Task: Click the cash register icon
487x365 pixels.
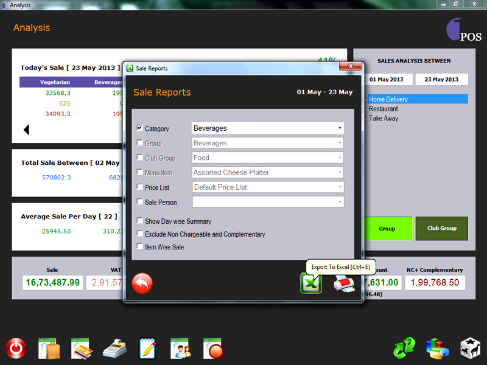Action: point(114,349)
